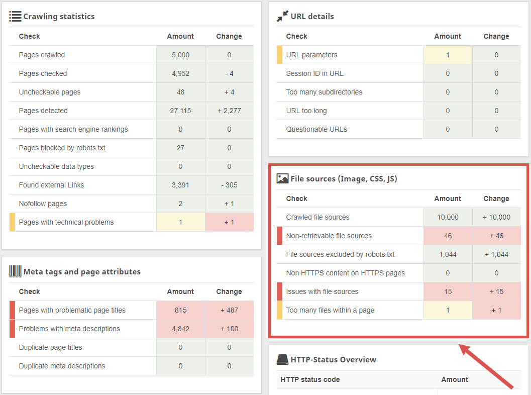Screen dimensions: 531x395
Task: Open the "Issues with file sources" check
Action: tap(323, 291)
